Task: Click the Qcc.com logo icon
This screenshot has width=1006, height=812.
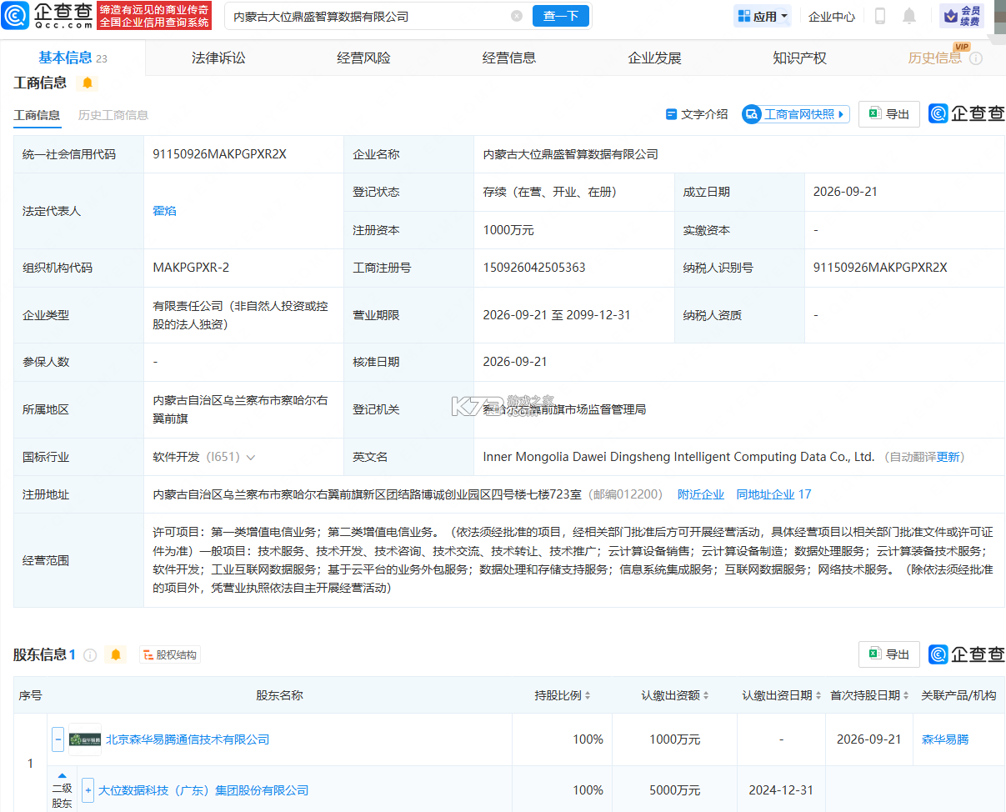Action: click(x=16, y=16)
